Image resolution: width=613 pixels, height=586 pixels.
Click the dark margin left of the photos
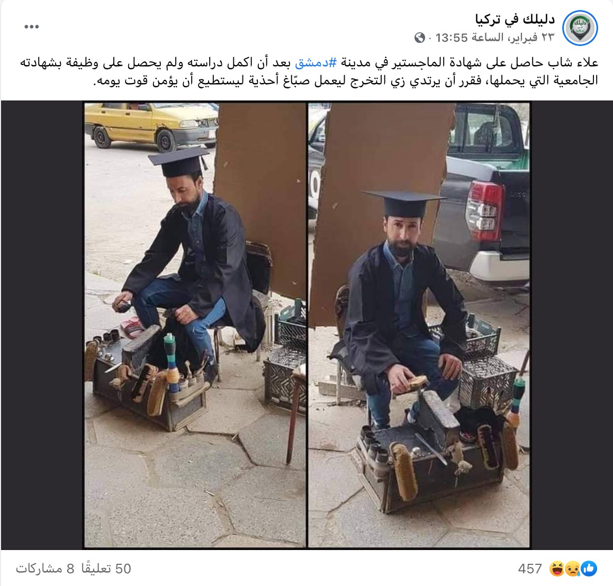click(42, 325)
